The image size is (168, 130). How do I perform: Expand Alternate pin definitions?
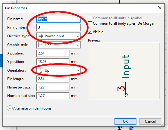click(10, 108)
